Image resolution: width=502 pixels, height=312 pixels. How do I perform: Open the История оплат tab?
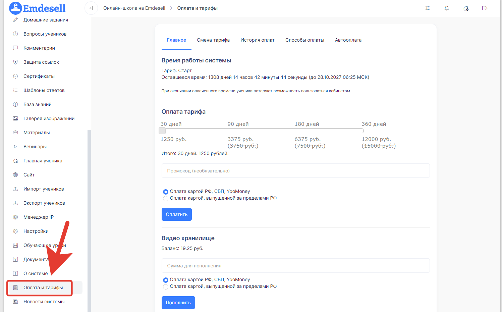[x=257, y=40]
